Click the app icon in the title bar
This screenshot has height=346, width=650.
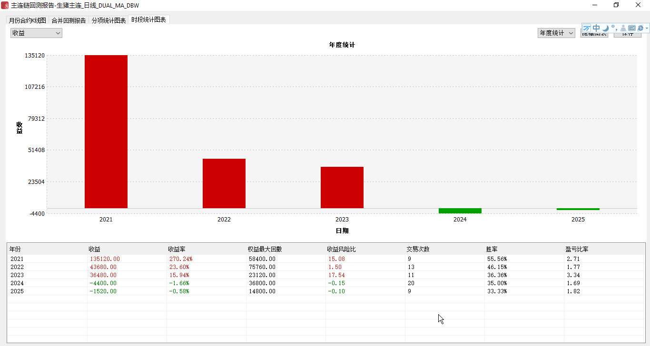[x=5, y=5]
